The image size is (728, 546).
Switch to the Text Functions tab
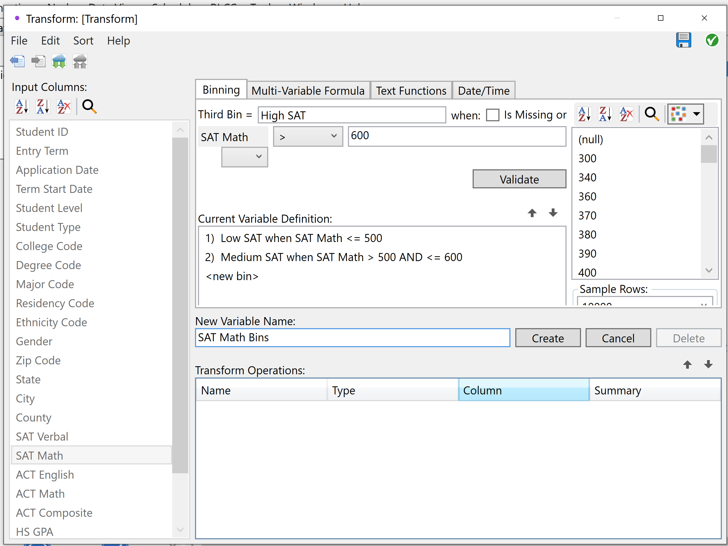pyautogui.click(x=411, y=90)
